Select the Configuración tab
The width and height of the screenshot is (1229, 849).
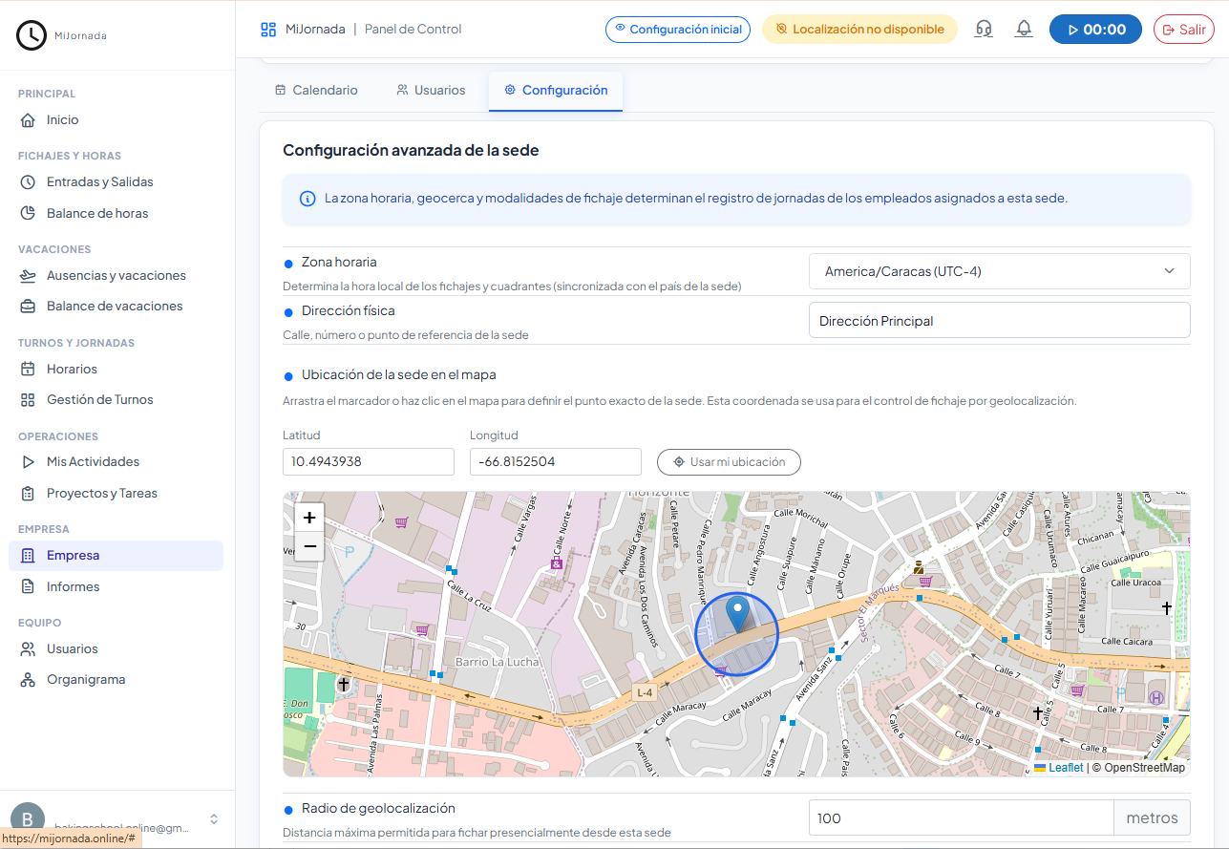[556, 91]
